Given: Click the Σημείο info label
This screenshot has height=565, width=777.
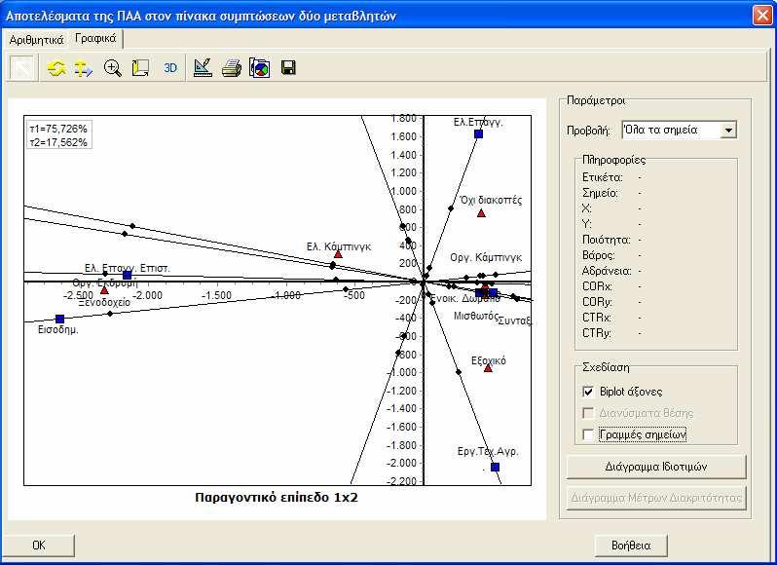Looking at the screenshot, I should [600, 193].
